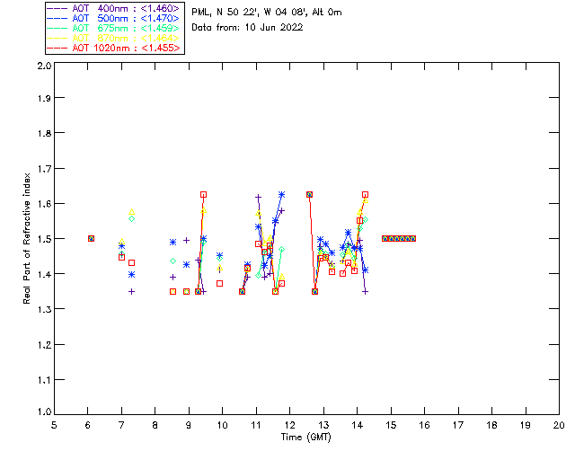Click the y-axis tick label 1.8
Viewport: 575px width, 460px height.
(44, 133)
